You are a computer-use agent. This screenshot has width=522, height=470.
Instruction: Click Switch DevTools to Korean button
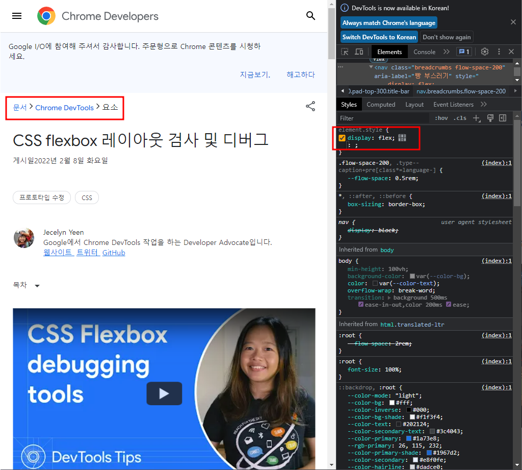click(x=379, y=37)
